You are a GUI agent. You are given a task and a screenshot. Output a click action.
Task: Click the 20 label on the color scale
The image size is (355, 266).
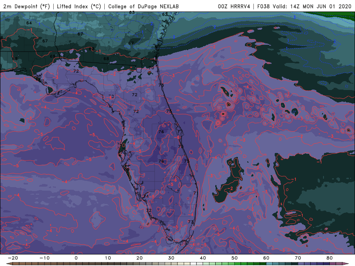139,258
